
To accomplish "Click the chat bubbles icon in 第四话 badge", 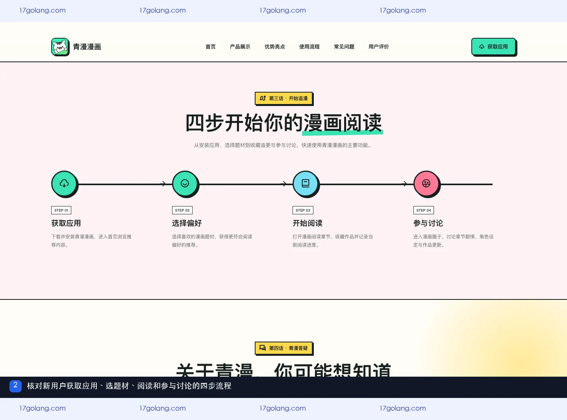I will click(263, 348).
